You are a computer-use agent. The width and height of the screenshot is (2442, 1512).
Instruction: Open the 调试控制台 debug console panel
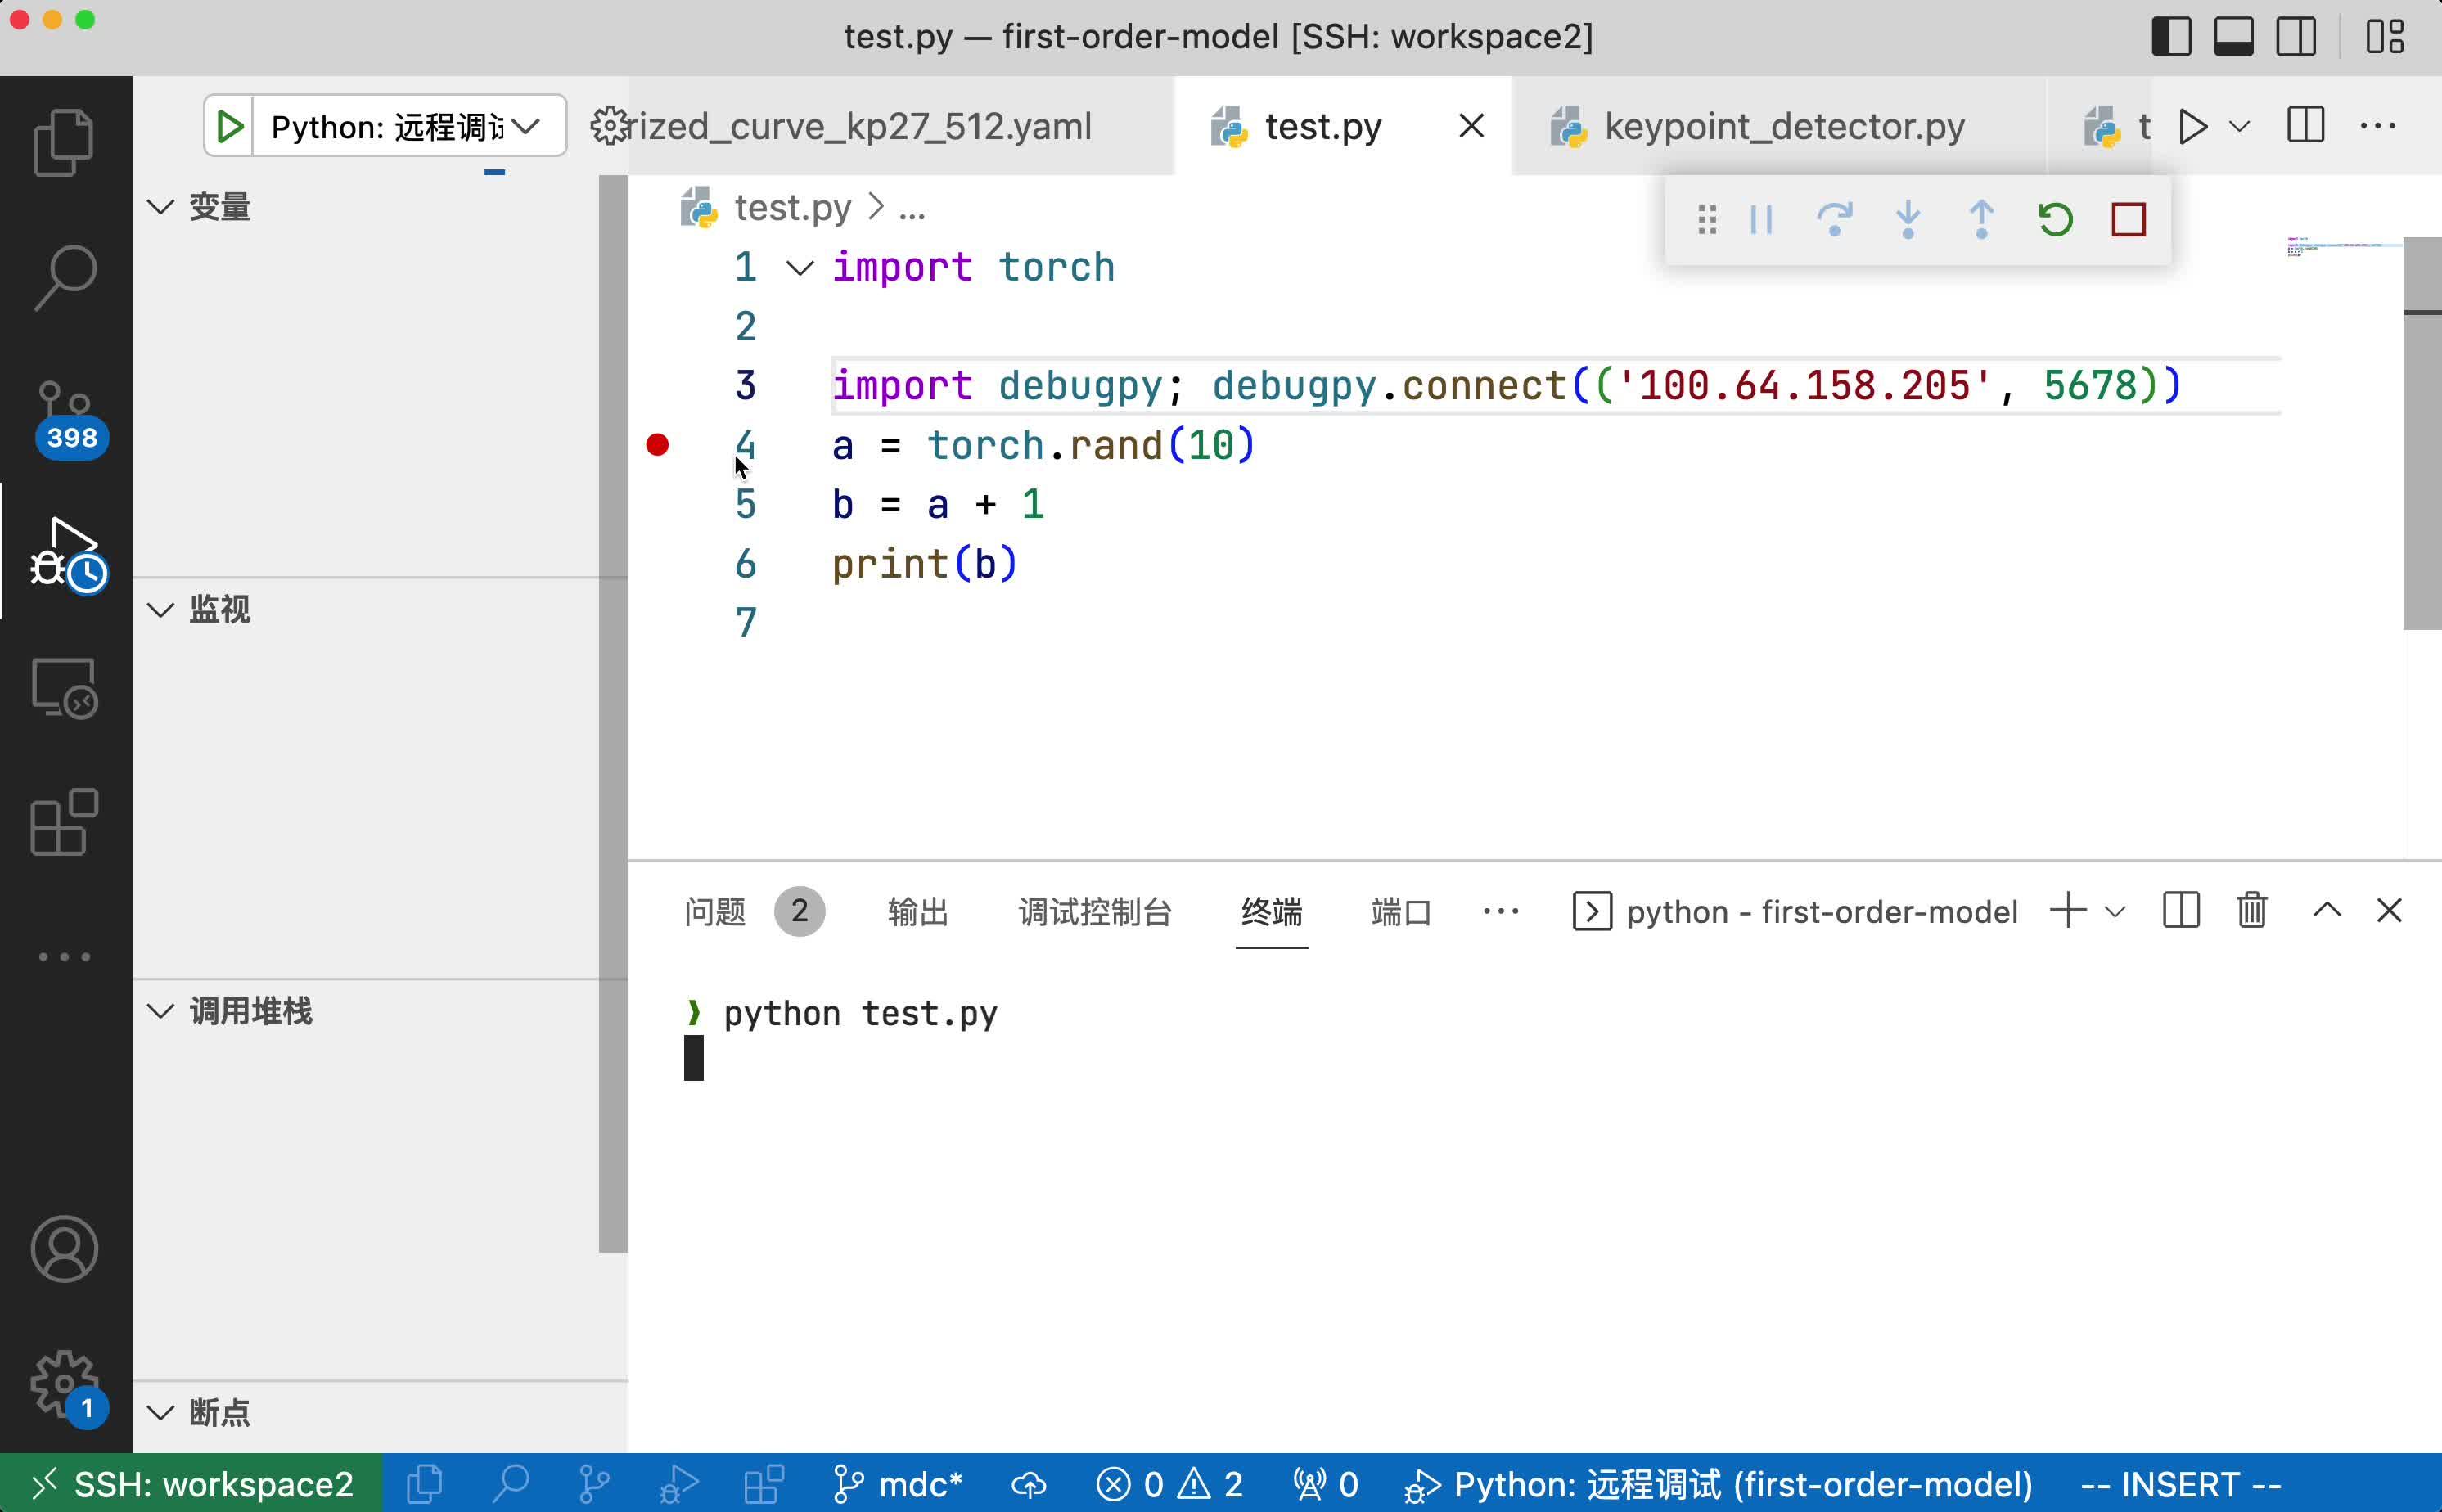coord(1094,911)
